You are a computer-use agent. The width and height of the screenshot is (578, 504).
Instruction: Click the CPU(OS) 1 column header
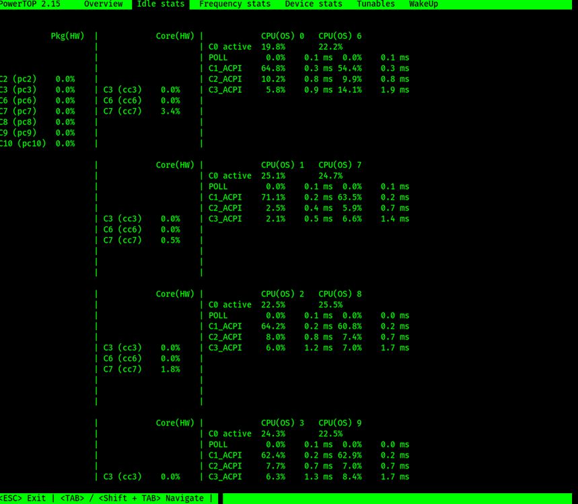283,165
